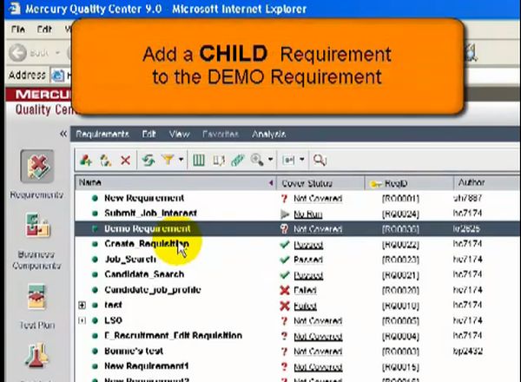This screenshot has height=382, width=521.
Task: Open the Filter funnel dropdown arrow
Action: 181,160
